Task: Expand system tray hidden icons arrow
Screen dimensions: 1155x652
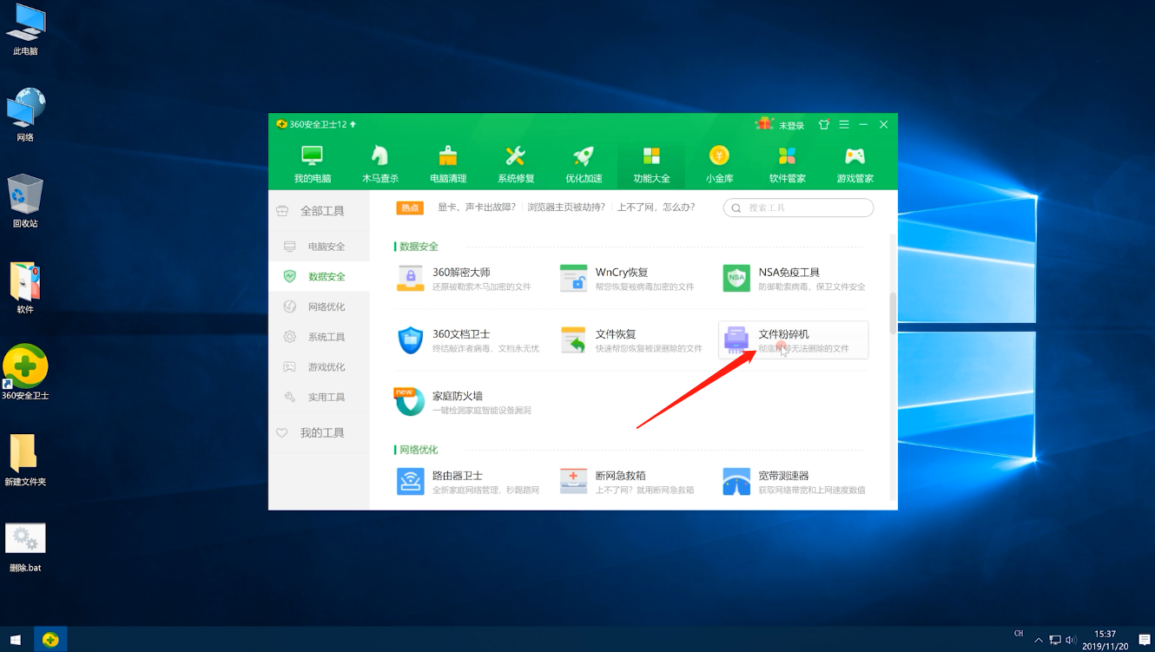Action: point(1039,640)
